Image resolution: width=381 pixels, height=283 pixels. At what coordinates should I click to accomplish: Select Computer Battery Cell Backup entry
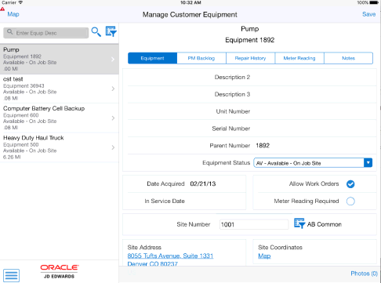(x=60, y=118)
